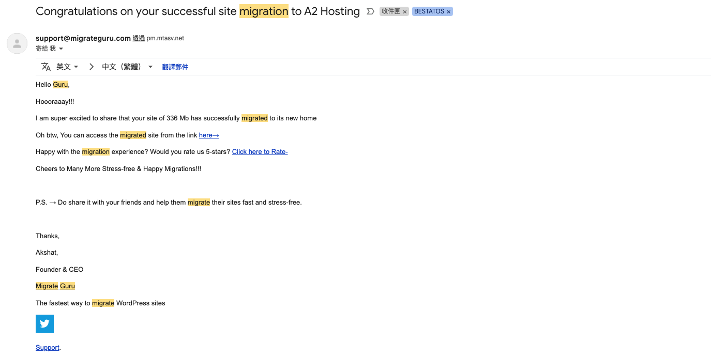Image resolution: width=711 pixels, height=356 pixels.
Task: Open the 'here→' migrated site link
Action: coord(209,135)
